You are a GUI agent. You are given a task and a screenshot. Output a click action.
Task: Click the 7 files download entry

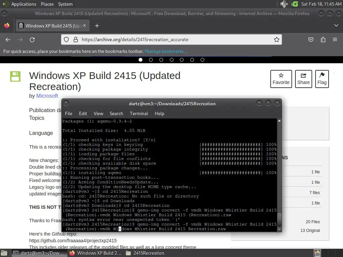pyautogui.click(x=314, y=192)
